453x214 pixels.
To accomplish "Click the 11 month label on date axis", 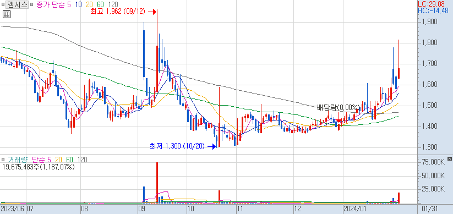I will point(240,208).
